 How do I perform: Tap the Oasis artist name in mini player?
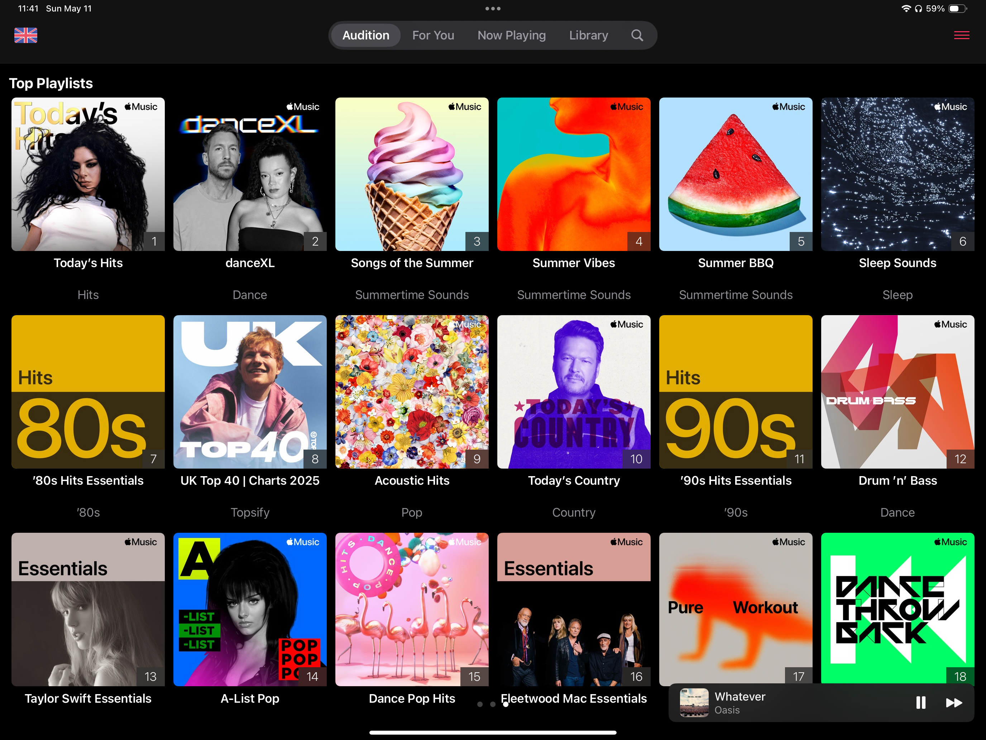click(727, 710)
